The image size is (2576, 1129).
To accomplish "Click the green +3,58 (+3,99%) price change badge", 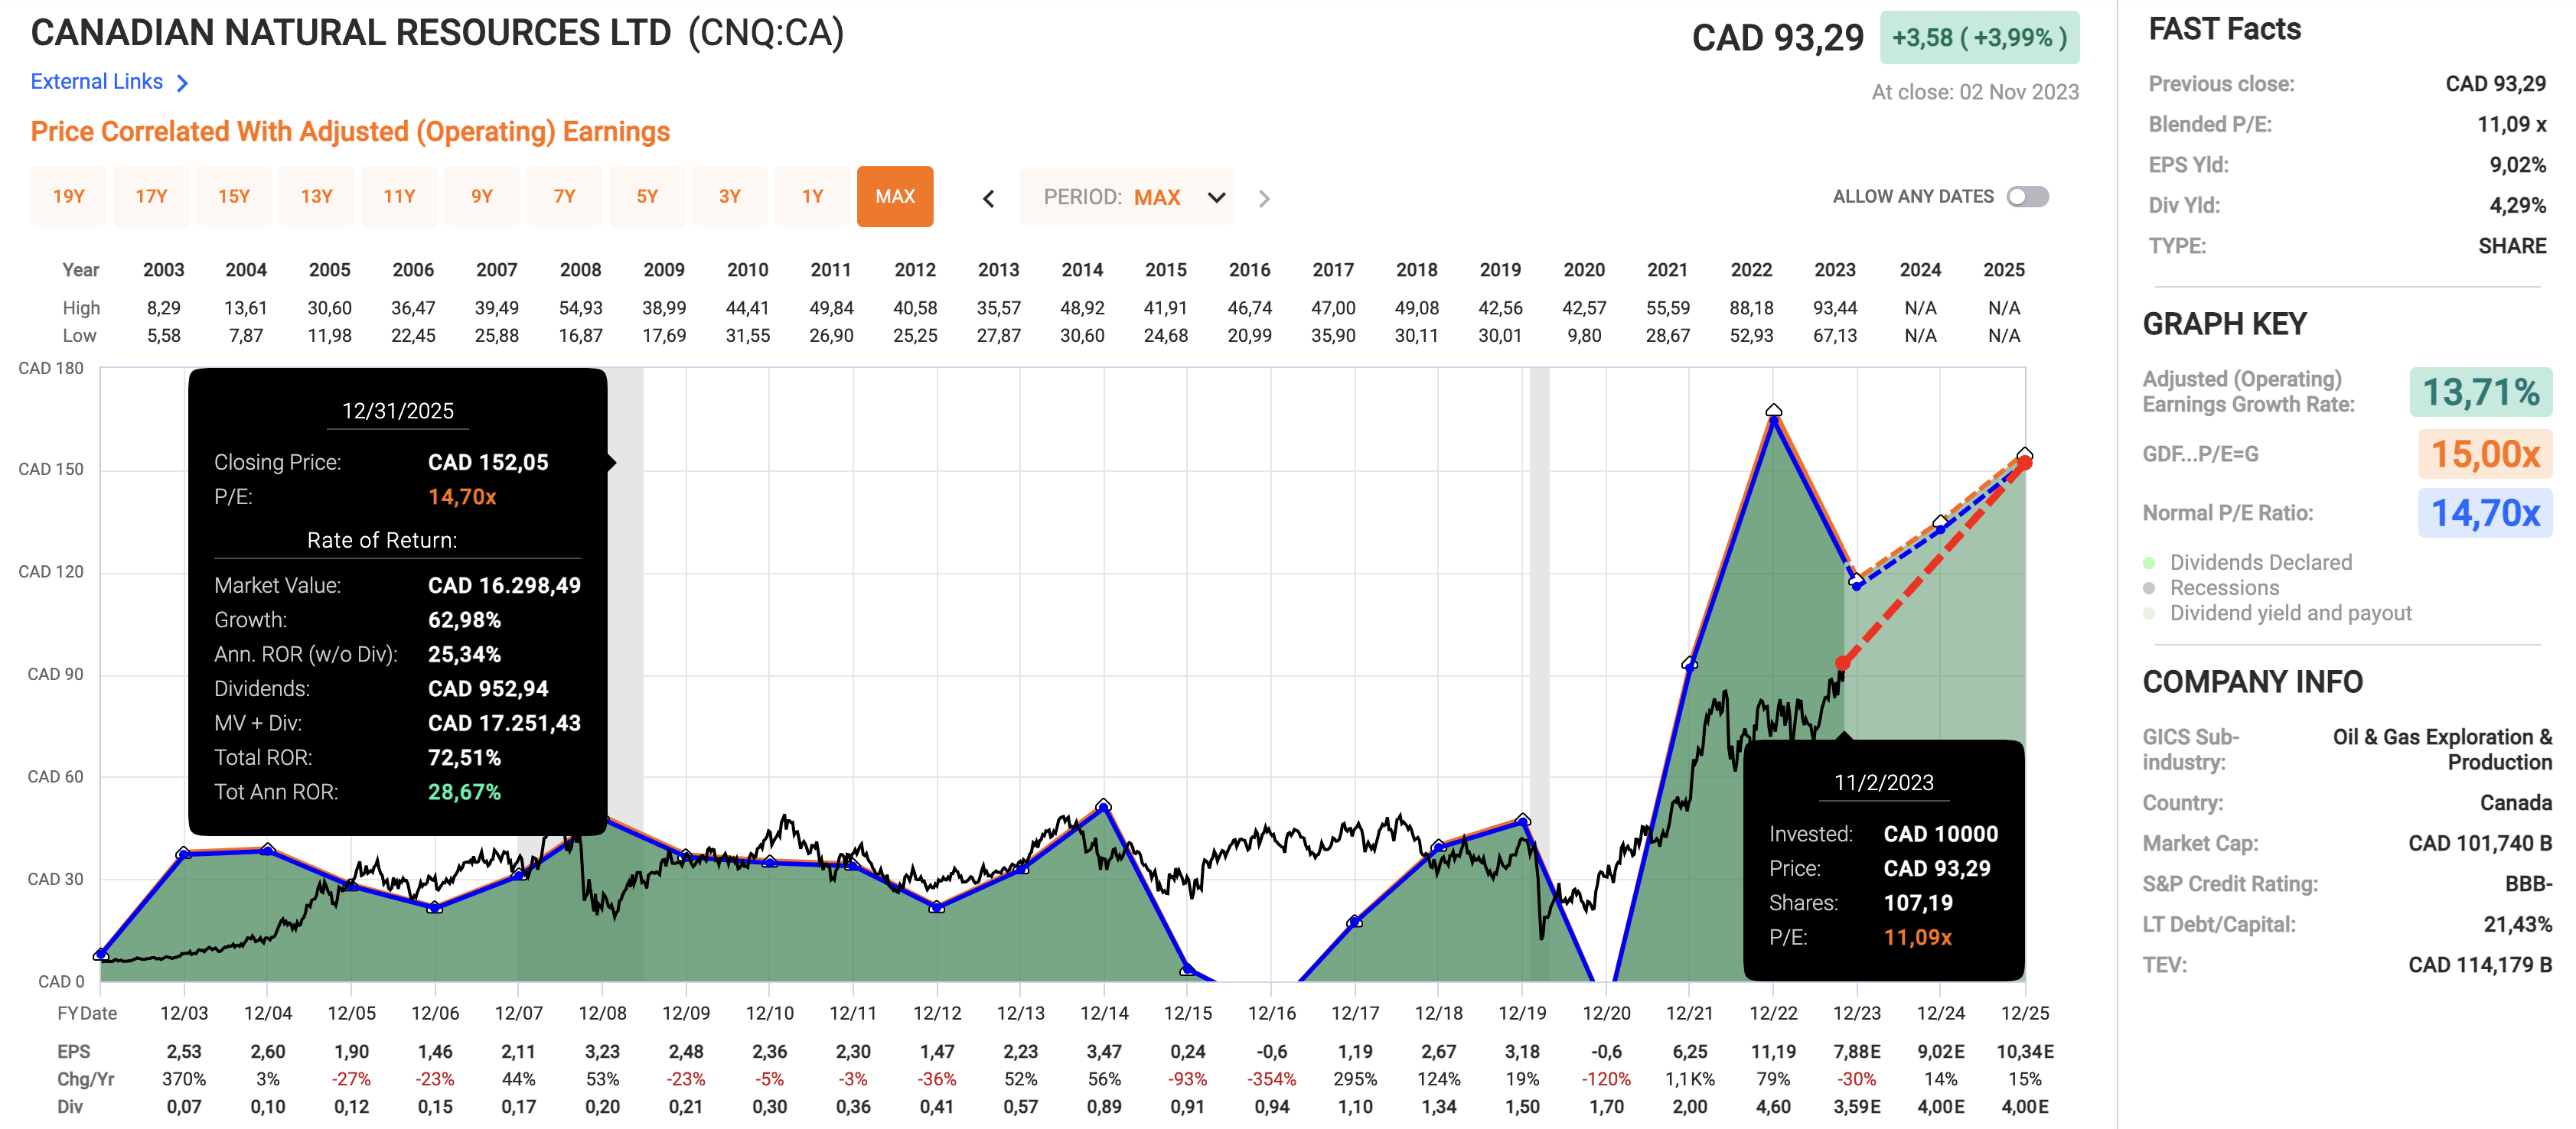I will click(x=1979, y=38).
